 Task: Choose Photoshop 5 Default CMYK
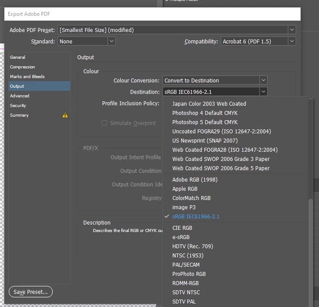[x=235, y=122]
